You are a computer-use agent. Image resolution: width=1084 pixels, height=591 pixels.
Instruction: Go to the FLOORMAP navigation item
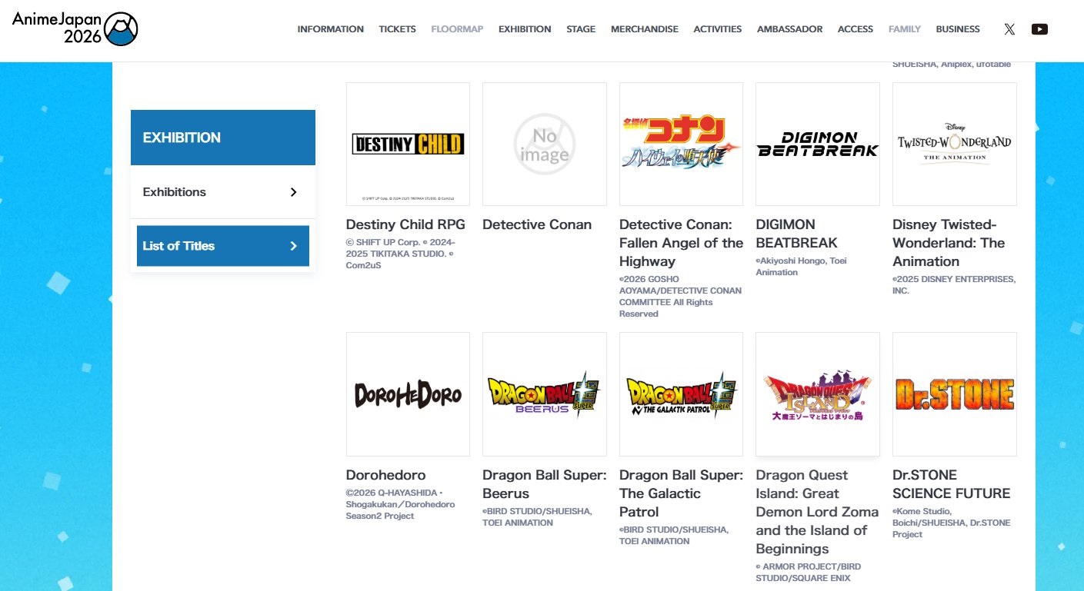[457, 29]
